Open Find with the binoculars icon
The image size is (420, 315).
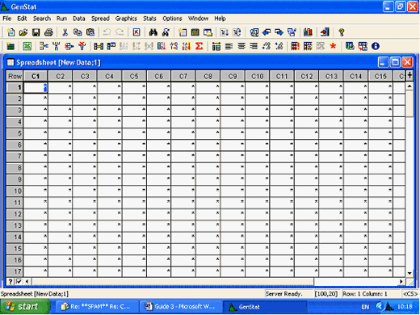point(153,32)
